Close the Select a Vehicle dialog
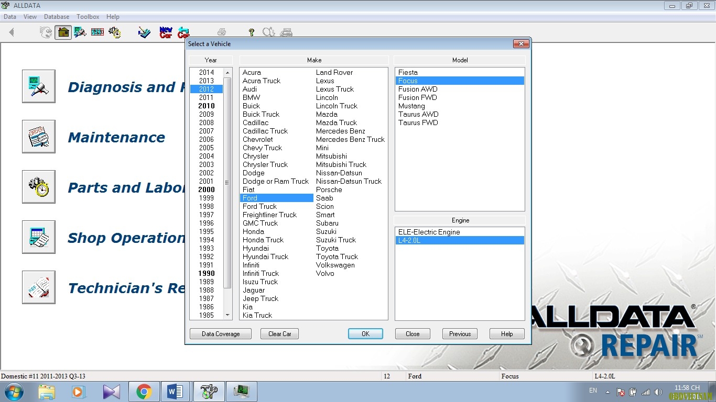Screen dimensions: 716x402 click(x=520, y=44)
